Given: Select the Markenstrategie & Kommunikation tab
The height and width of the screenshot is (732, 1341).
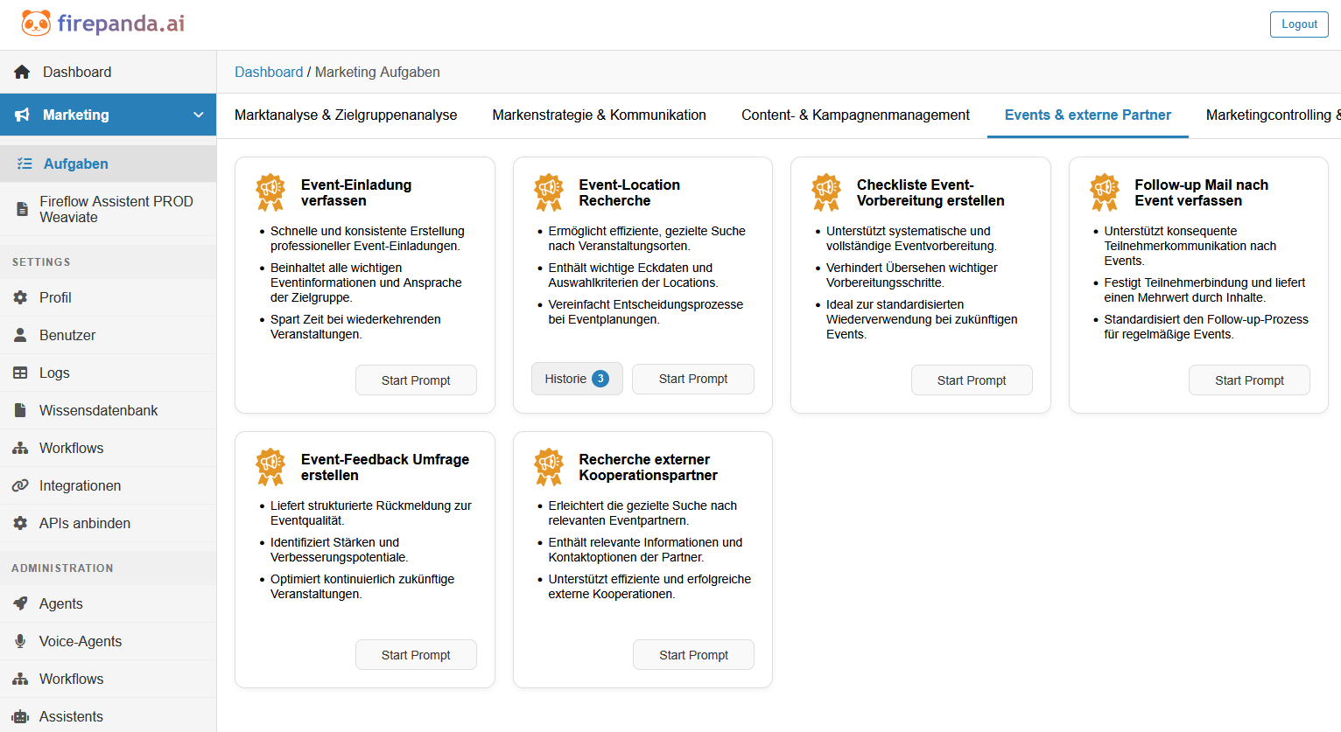Looking at the screenshot, I should (599, 115).
